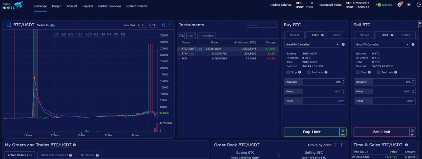Adjust Sell Amount stepper arrows
This screenshot has width=422, height=159.
[413, 82]
